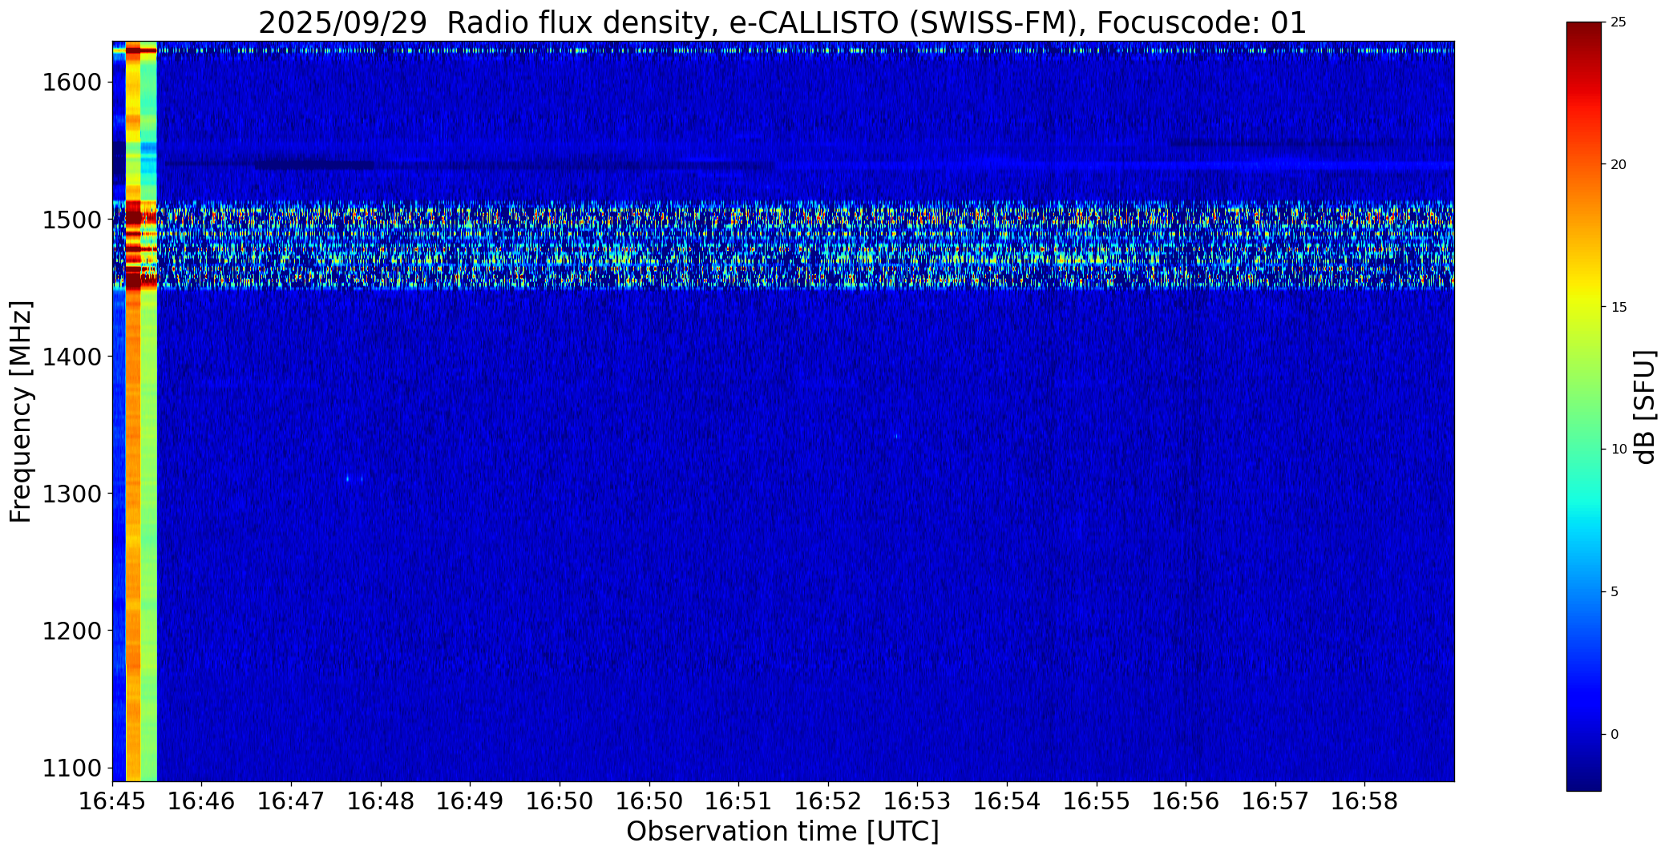Click the colorbar tick label 10
1669x855 pixels.
1618,449
